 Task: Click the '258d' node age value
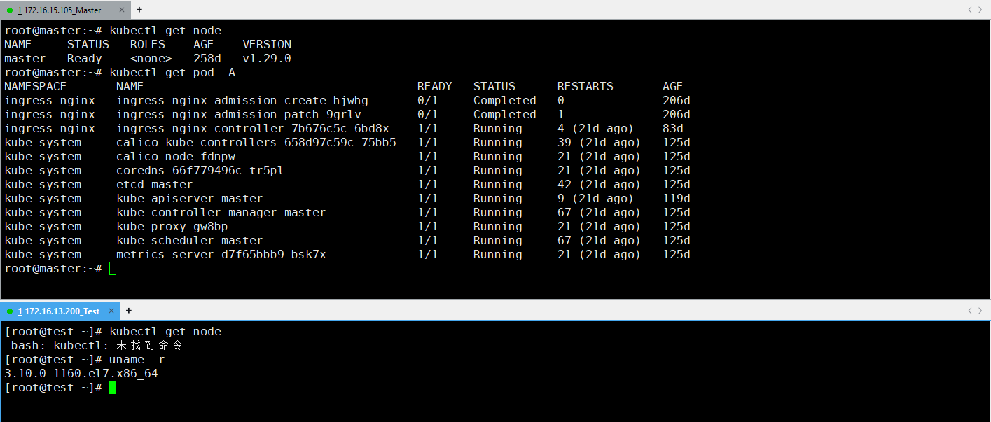coord(207,59)
